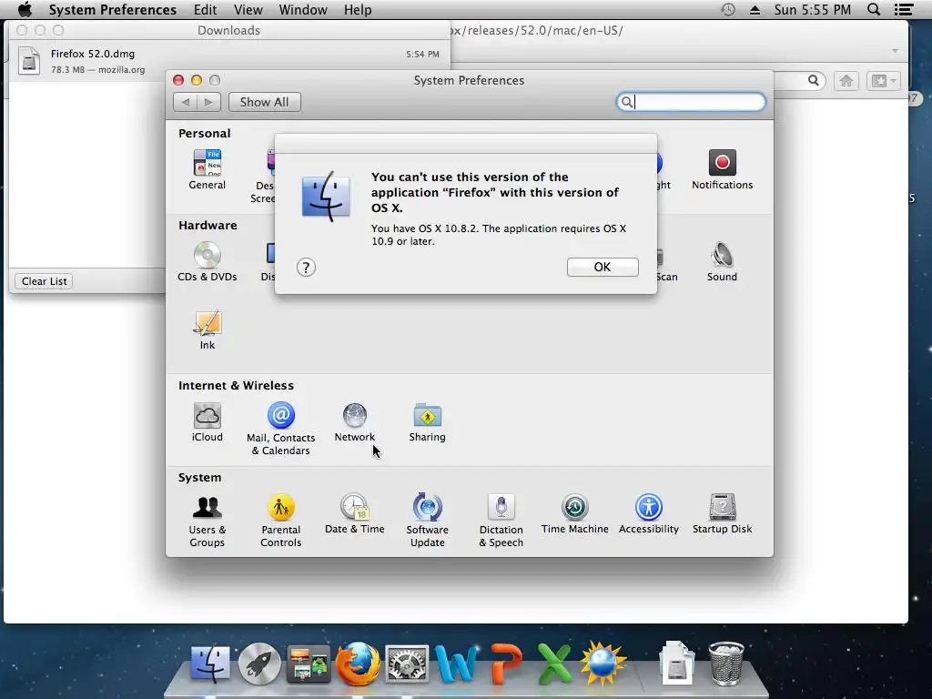Viewport: 932px width, 699px height.
Task: Open Launchpad from the Dock
Action: (x=259, y=663)
